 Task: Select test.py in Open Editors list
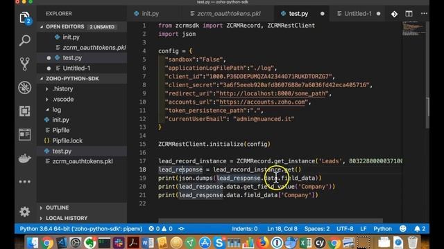(82, 57)
